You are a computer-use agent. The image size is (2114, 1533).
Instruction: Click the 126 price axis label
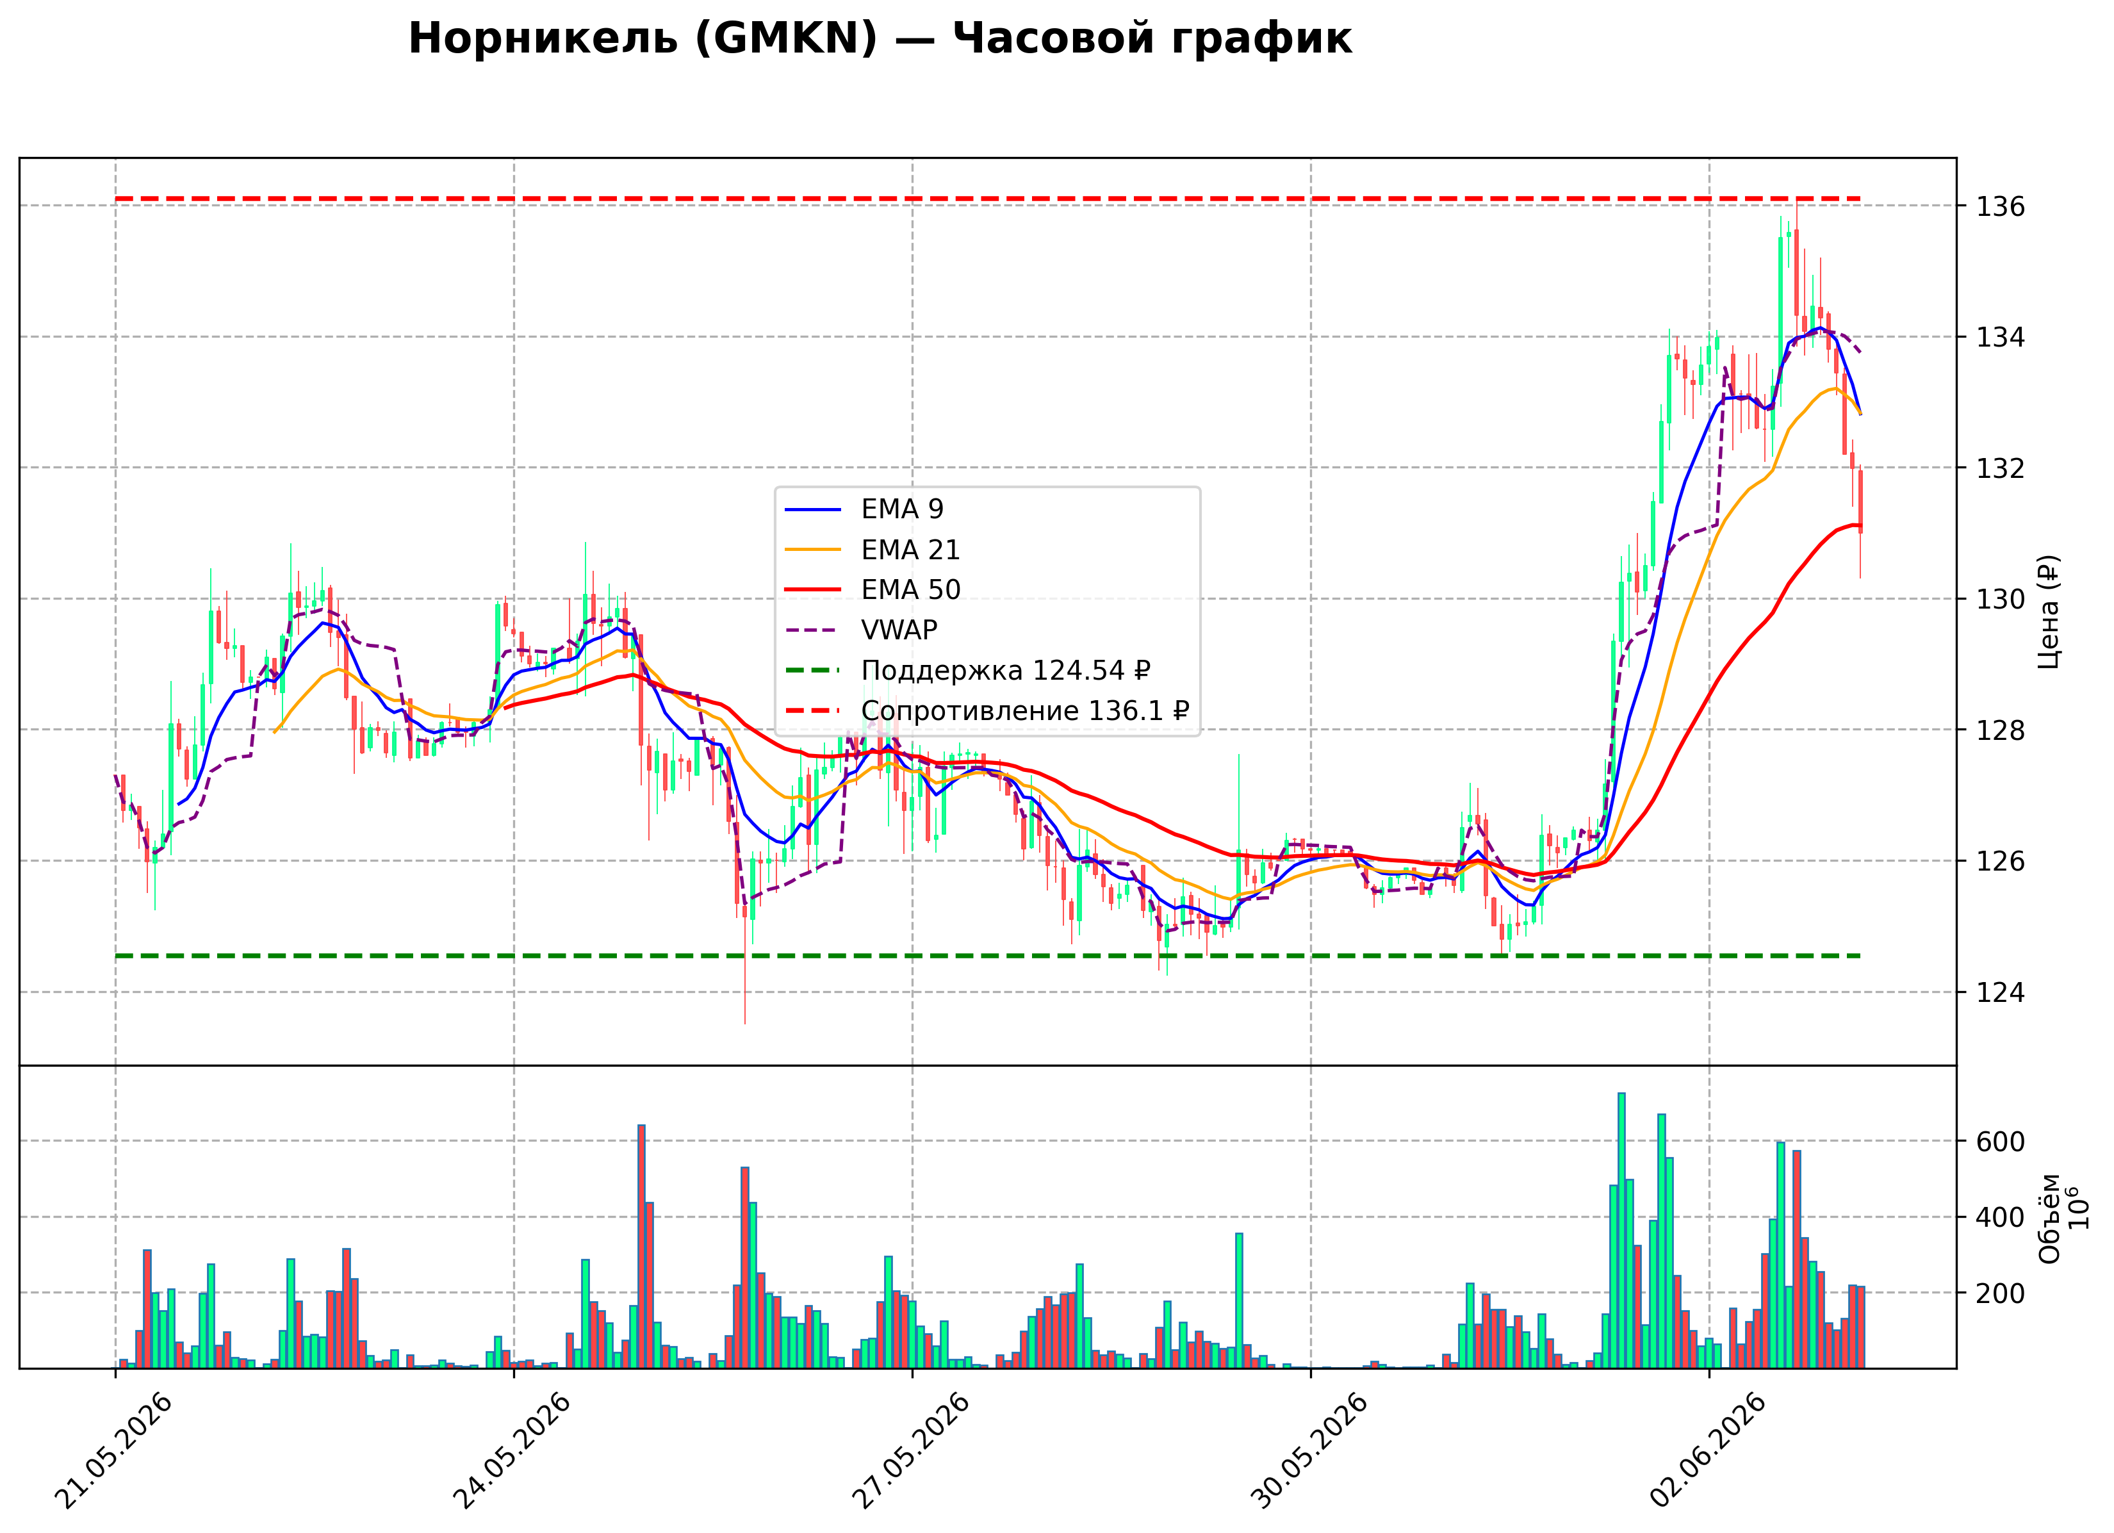click(2001, 861)
